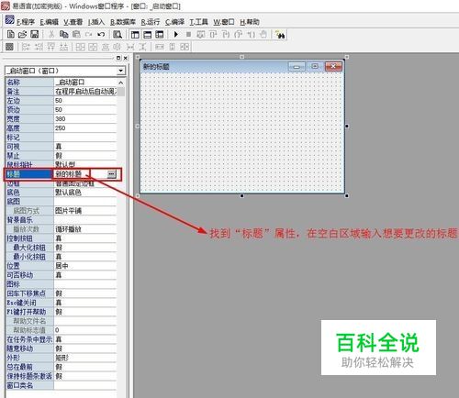Image resolution: width=459 pixels, height=398 pixels.
Task: Open the H.帮助 menu
Action: pyautogui.click(x=250, y=22)
